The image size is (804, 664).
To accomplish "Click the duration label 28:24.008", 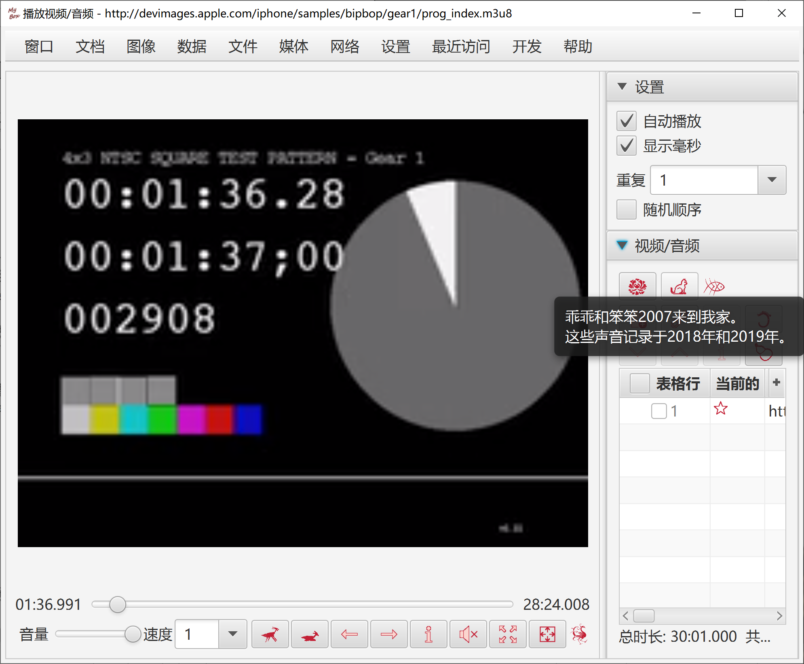I will [556, 604].
